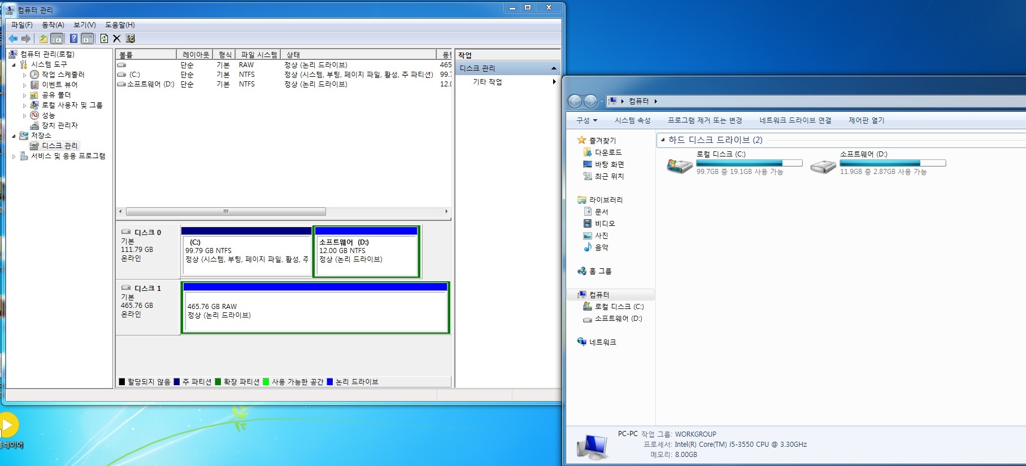Open 기타 작업 submenu in actions pane
This screenshot has width=1026, height=466.
coord(507,82)
